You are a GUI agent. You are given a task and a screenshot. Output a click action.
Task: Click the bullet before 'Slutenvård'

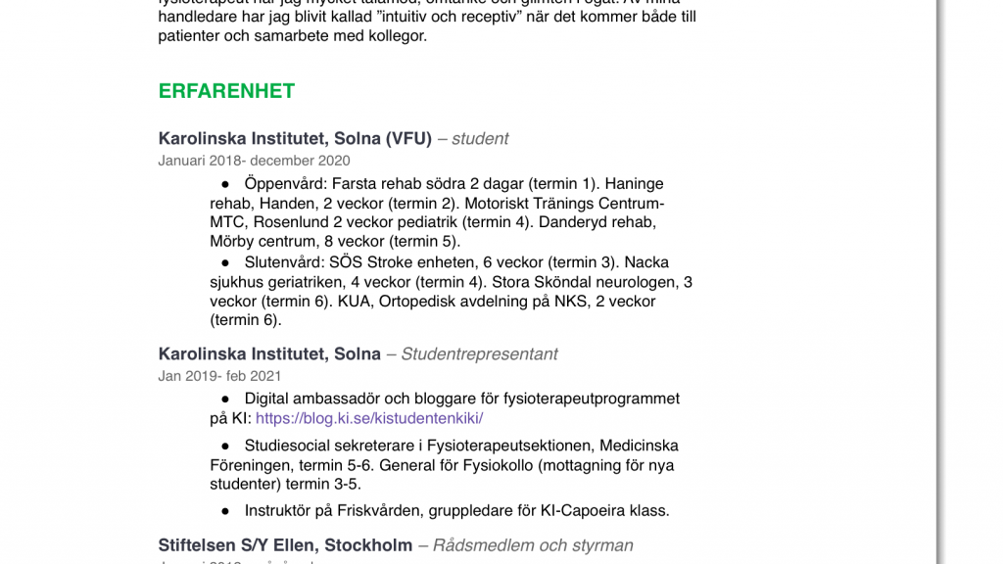pos(225,262)
